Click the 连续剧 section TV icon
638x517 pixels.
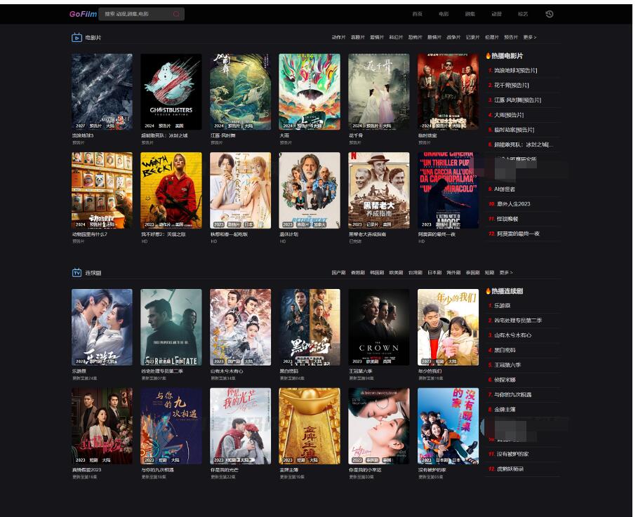[x=77, y=272]
